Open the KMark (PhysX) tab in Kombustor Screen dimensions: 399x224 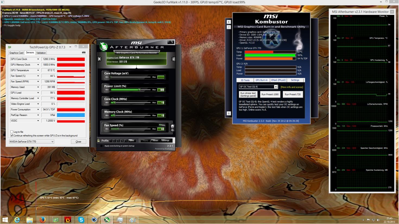pyautogui.click(x=278, y=80)
